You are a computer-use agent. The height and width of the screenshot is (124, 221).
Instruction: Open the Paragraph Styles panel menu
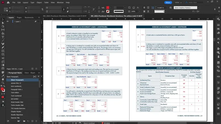coord(39,73)
